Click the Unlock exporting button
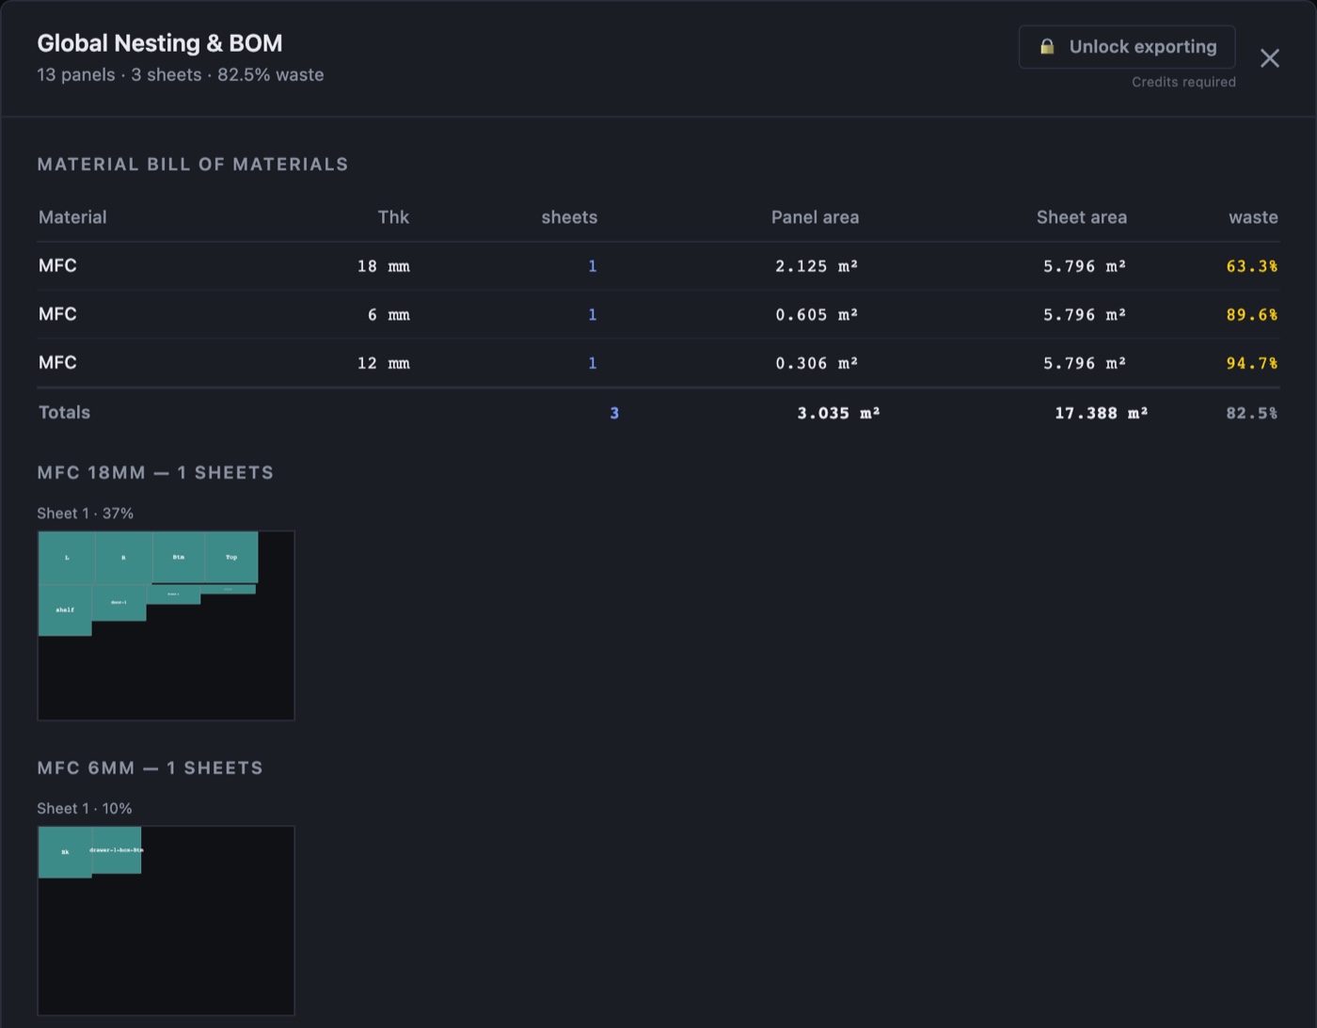1317x1028 pixels. [x=1127, y=47]
